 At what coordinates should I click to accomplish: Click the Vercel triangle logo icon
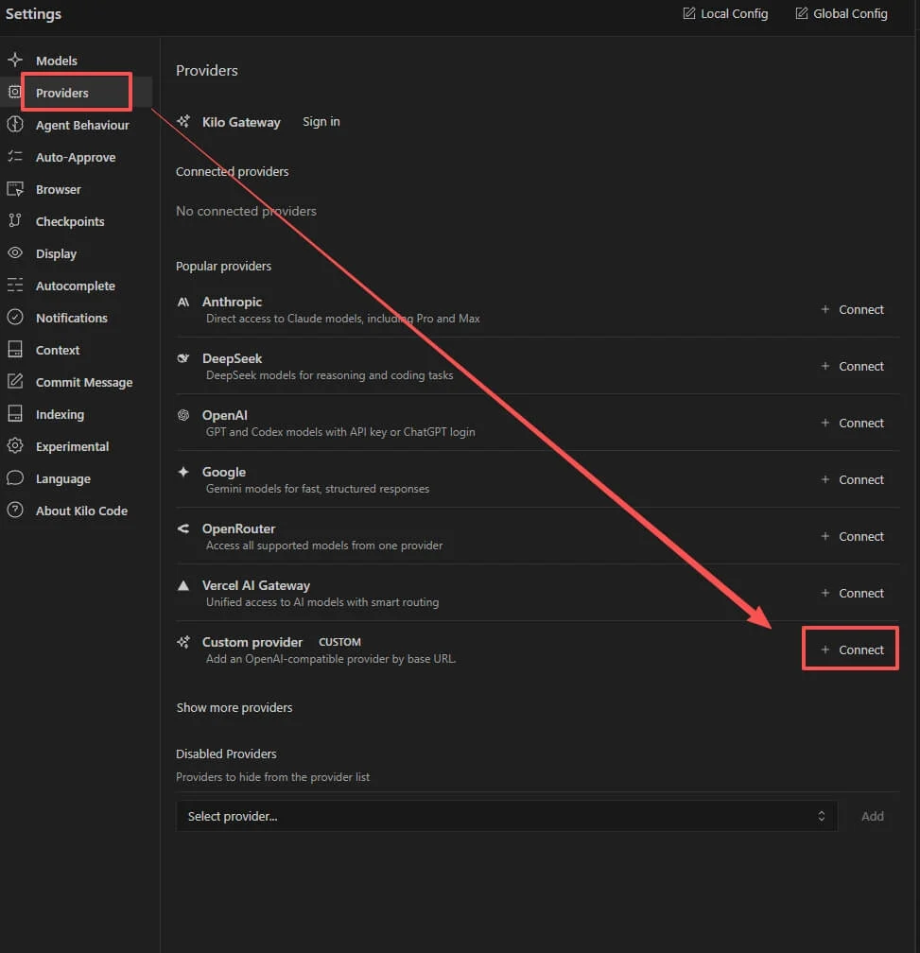point(183,585)
